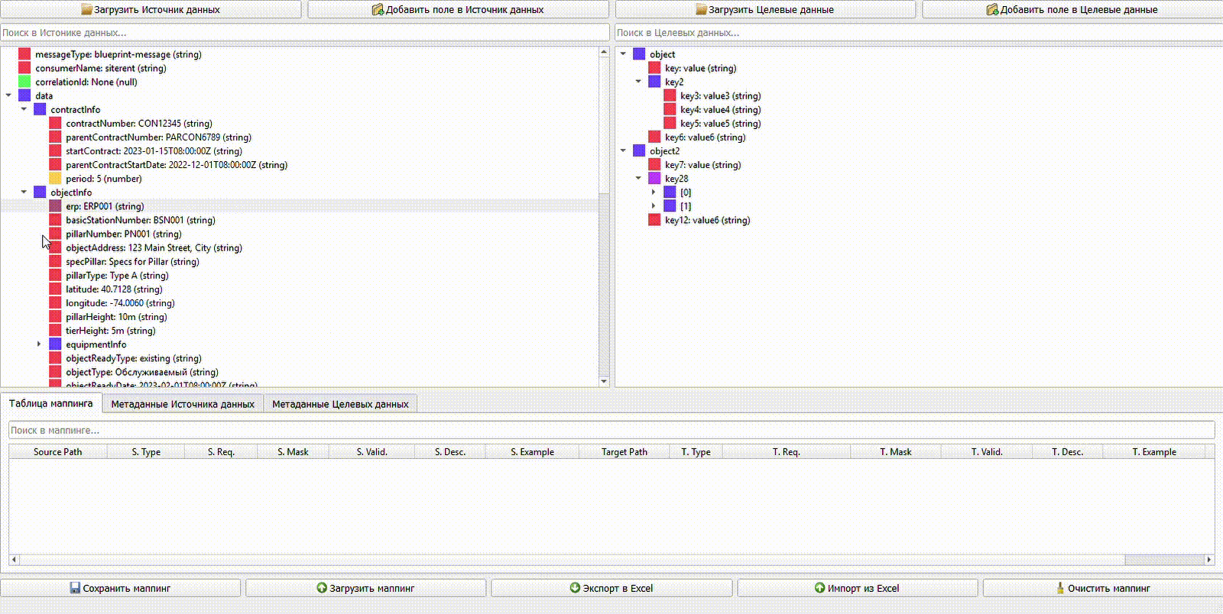Select 'key7: value (string)' row
This screenshot has height=614, width=1223.
coord(702,164)
